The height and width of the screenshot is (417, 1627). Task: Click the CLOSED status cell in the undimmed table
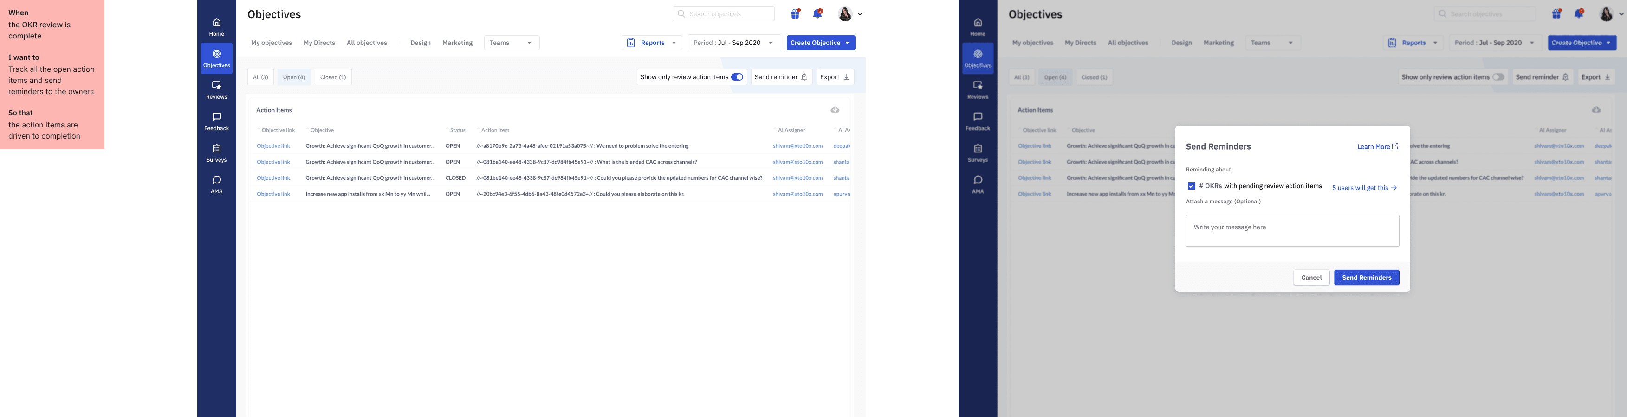(455, 178)
